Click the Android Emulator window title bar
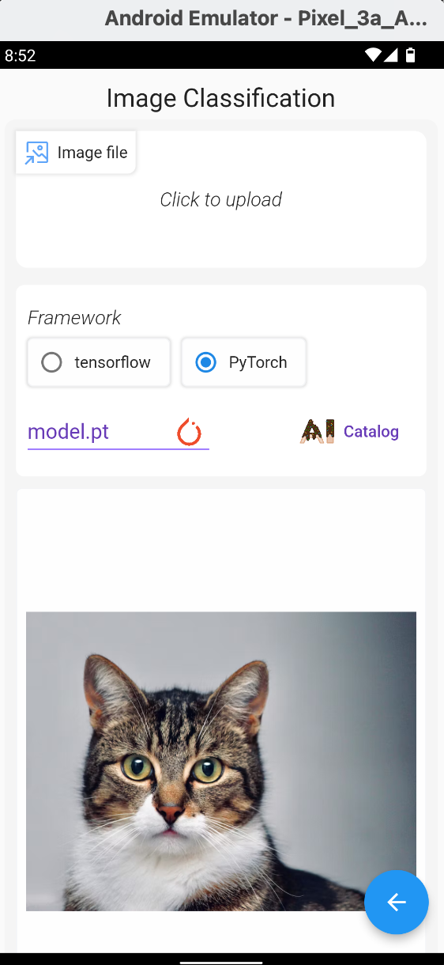 tap(222, 19)
